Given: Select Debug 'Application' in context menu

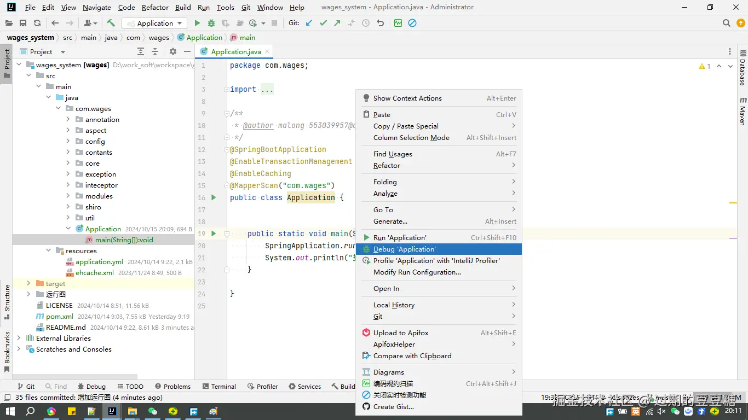Looking at the screenshot, I should 404,249.
